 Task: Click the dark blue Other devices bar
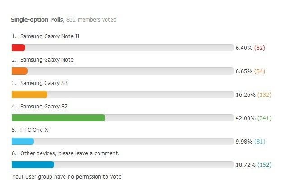pos(33,165)
